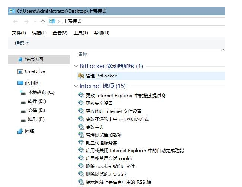Open the 帮助(H) menu

(102, 33)
